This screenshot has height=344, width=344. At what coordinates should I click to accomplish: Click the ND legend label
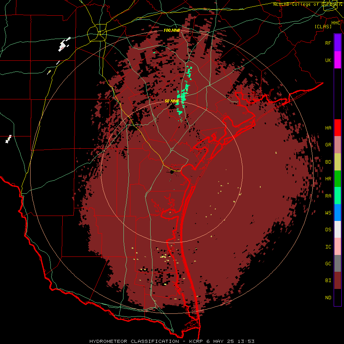click(328, 298)
